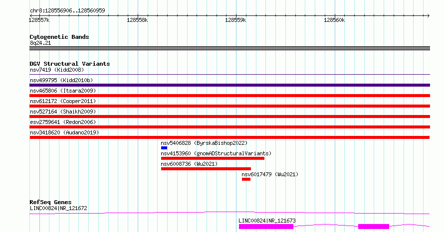Click the 128557k ruler tick label

39,20
